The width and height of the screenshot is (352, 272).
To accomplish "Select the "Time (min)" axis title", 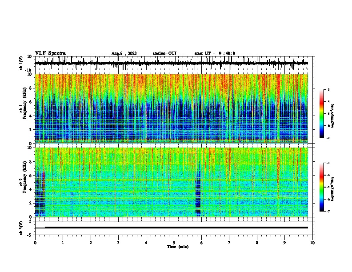I will point(178,247).
